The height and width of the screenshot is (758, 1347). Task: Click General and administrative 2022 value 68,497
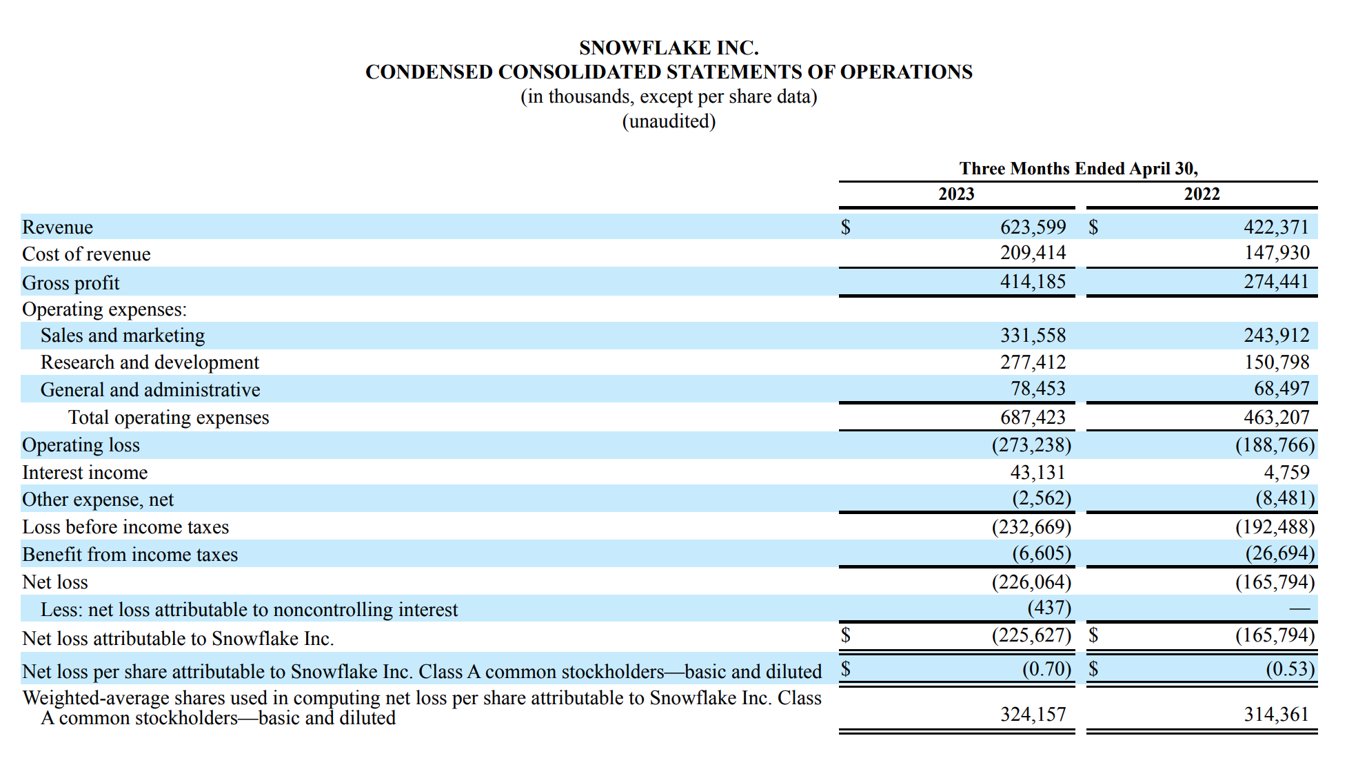click(1281, 389)
